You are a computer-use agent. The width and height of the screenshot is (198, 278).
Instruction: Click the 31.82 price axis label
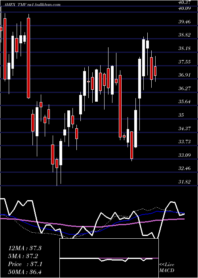185,182
